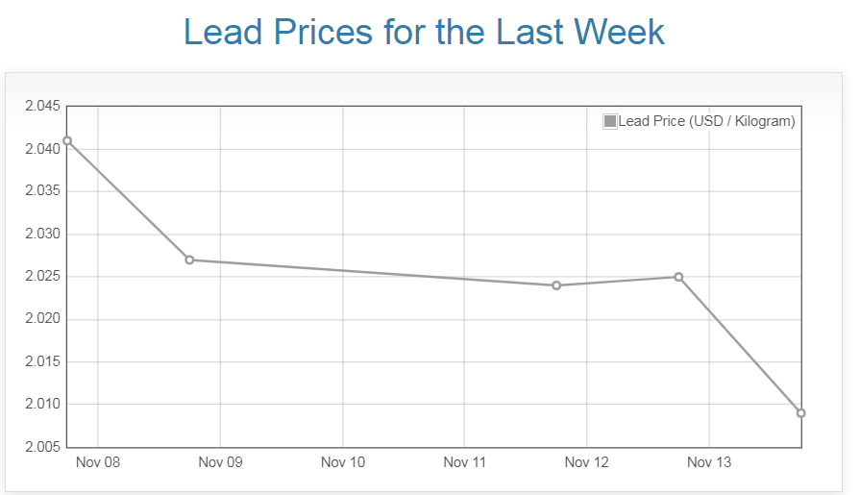Click the 2.030 y-axis label
This screenshot has width=860, height=495.
(42, 235)
